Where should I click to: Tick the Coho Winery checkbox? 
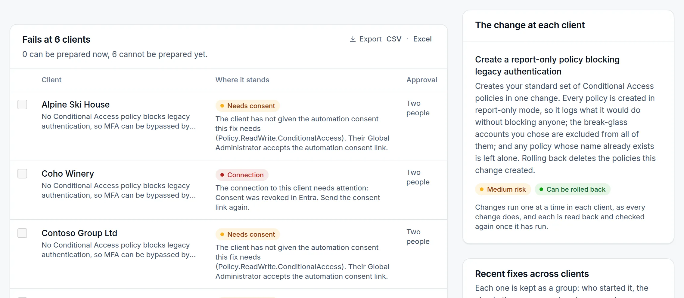[22, 174]
